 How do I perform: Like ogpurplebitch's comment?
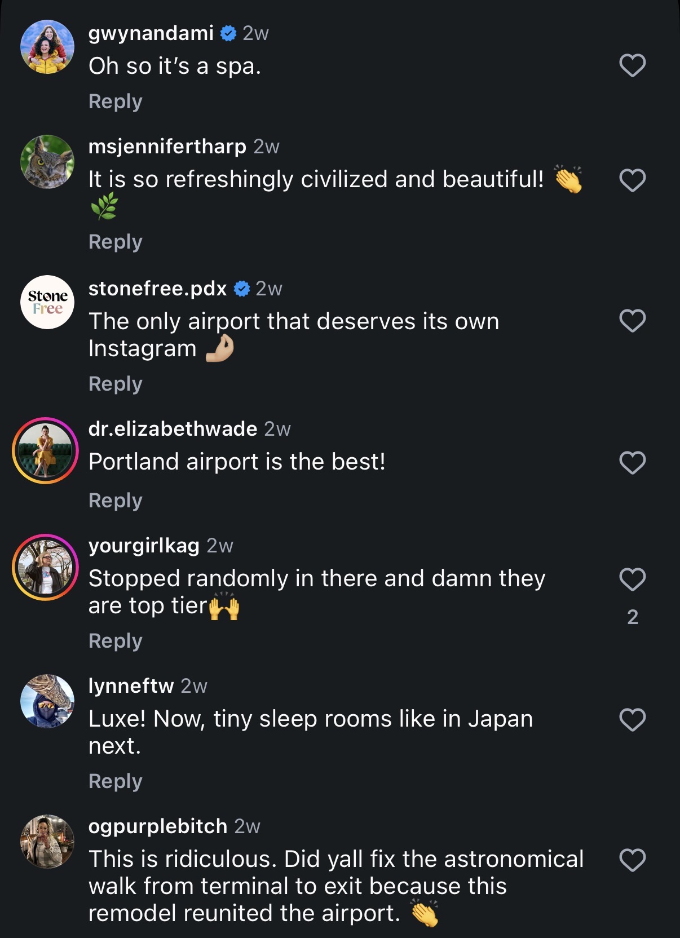point(632,861)
